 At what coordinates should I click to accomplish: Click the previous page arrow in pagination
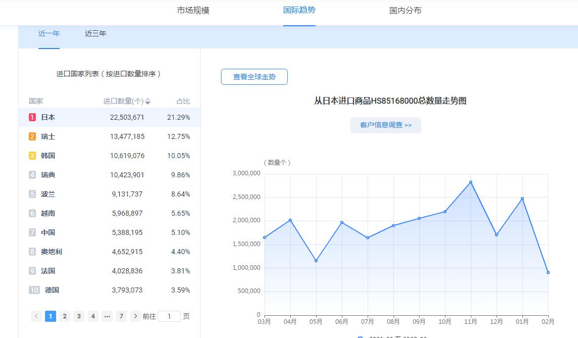click(36, 316)
